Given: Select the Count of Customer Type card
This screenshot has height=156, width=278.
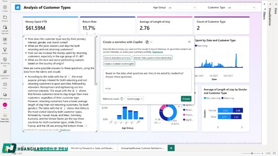Looking at the screenshot, I should pyautogui.click(x=222, y=26).
